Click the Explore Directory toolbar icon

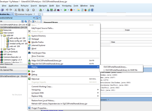(78, 10)
